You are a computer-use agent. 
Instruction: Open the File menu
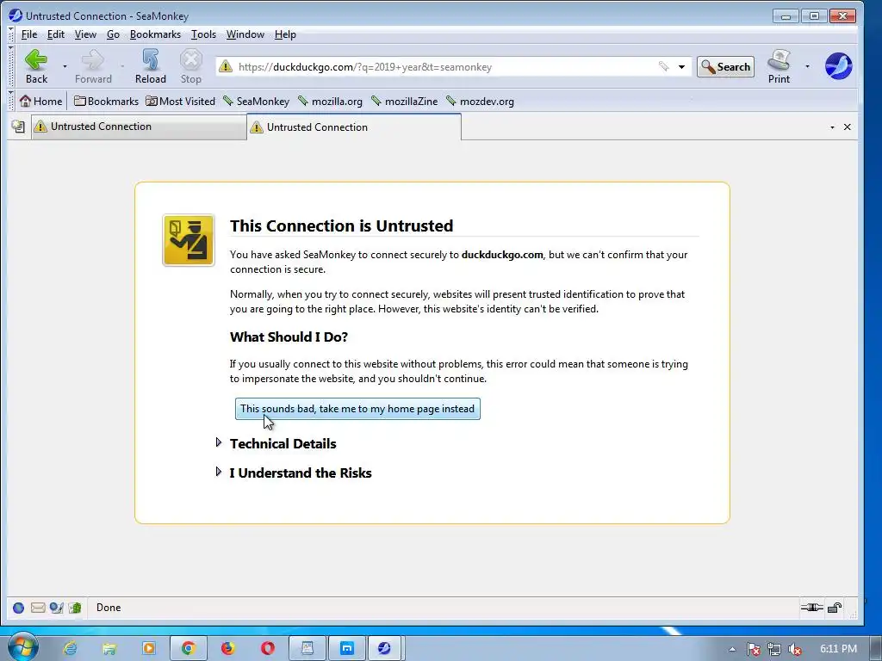pos(28,34)
